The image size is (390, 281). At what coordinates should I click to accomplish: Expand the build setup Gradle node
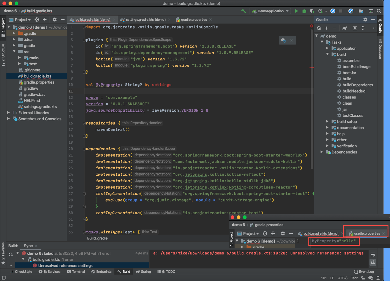click(x=327, y=121)
